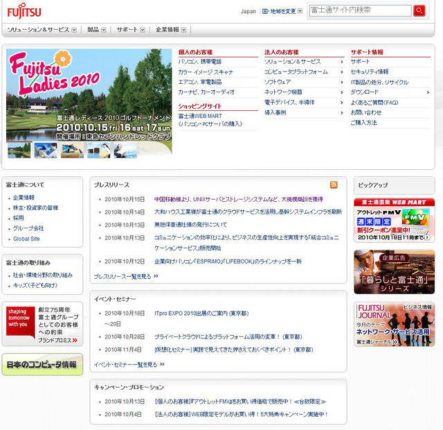Open IT製品の処分、リサイクル link

click(x=380, y=83)
